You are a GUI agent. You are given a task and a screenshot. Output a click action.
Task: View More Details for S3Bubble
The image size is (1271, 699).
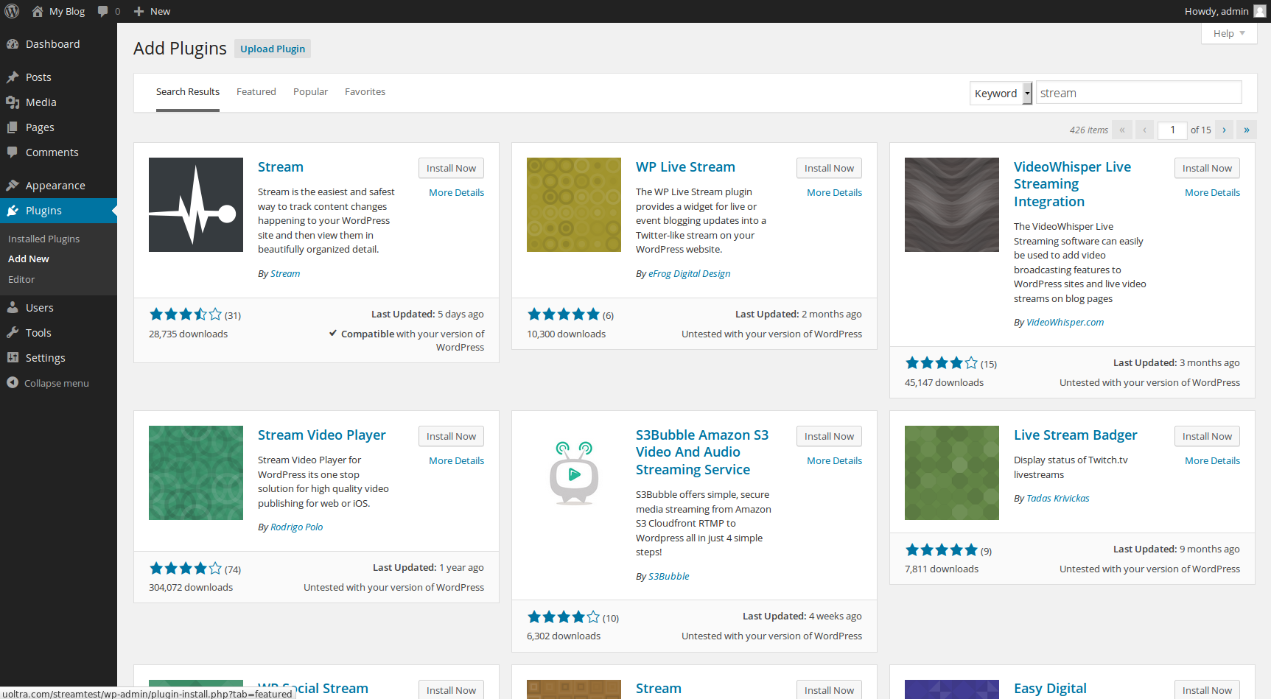pyautogui.click(x=835, y=461)
